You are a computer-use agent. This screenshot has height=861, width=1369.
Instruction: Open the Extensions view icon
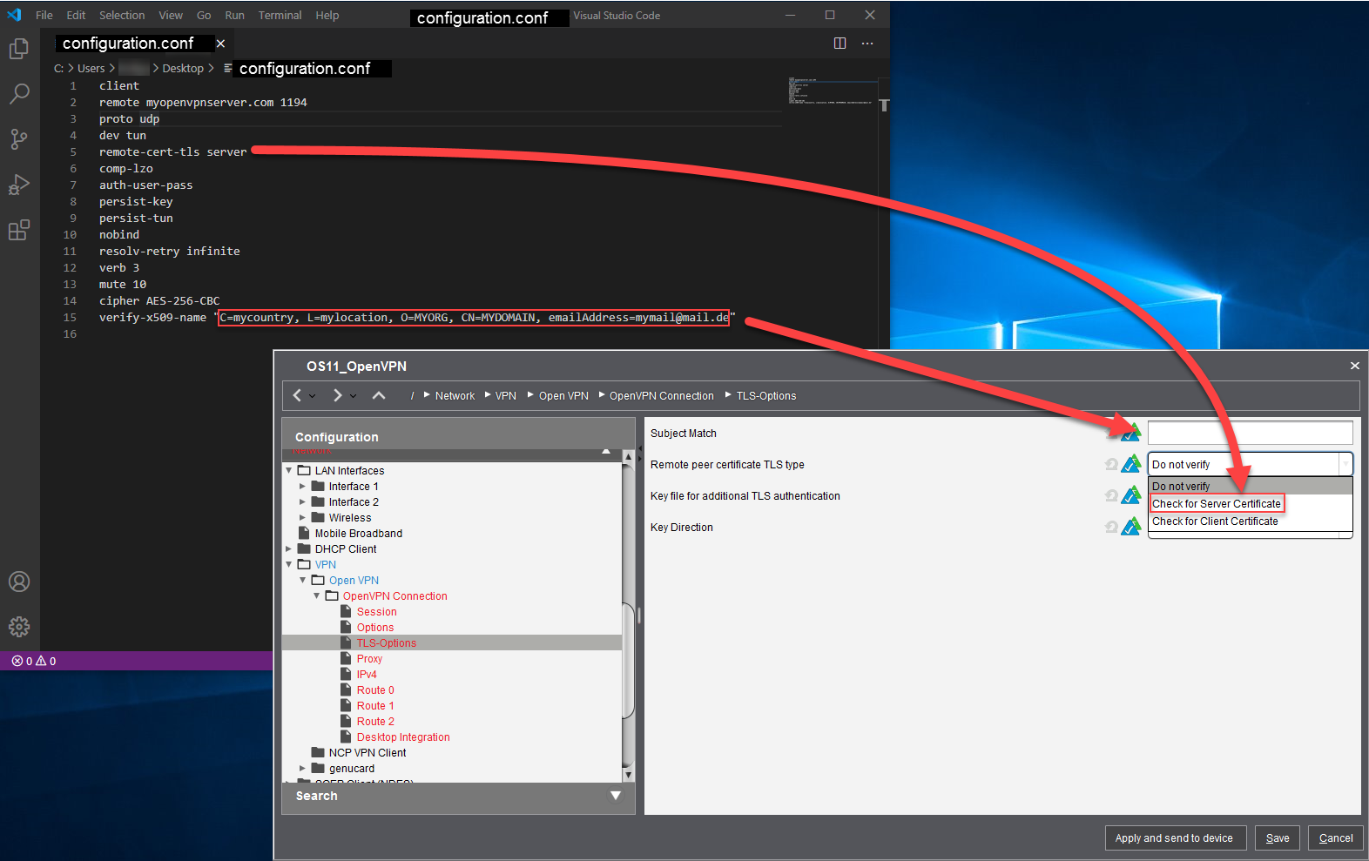pos(19,230)
